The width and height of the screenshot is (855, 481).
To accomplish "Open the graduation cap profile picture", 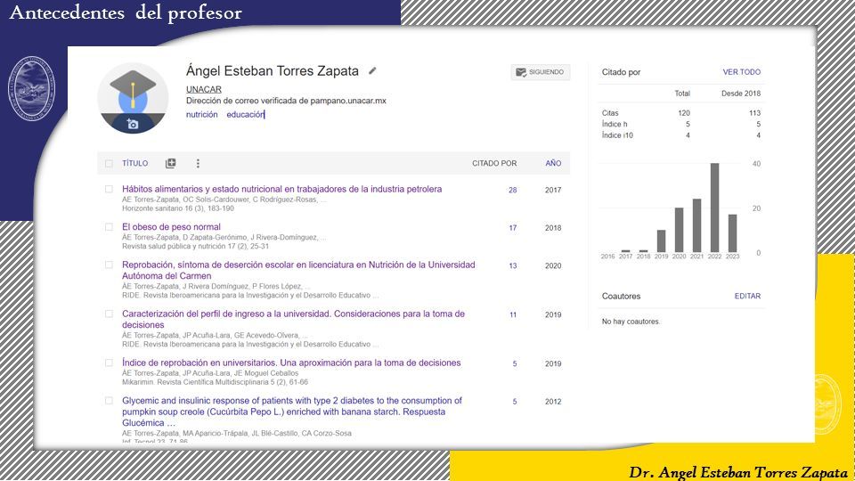I will click(133, 98).
